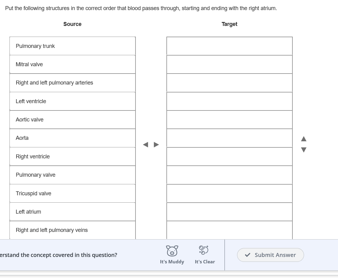
Task: Click the left-pointing transfer arrow between columns
Action: 146,144
